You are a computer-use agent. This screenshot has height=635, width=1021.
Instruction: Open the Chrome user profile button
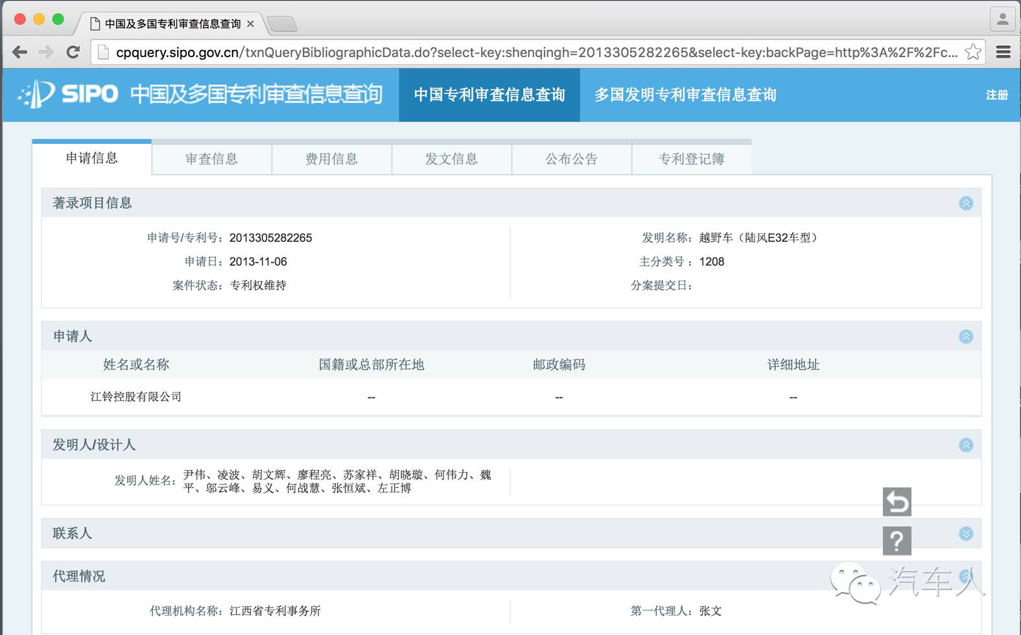(x=1002, y=19)
